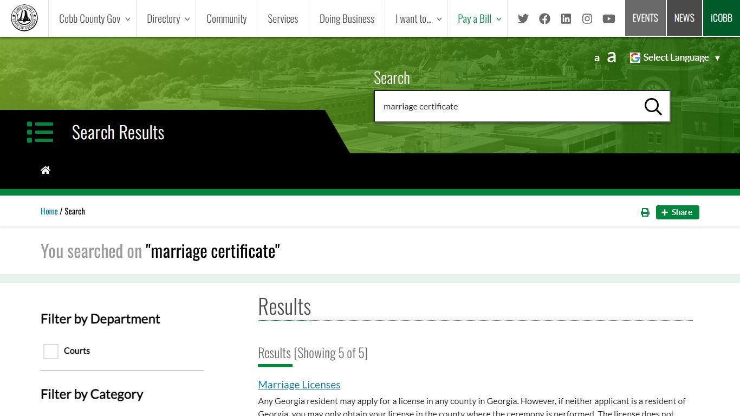
Task: Click the home icon in black bar
Action: (x=46, y=170)
